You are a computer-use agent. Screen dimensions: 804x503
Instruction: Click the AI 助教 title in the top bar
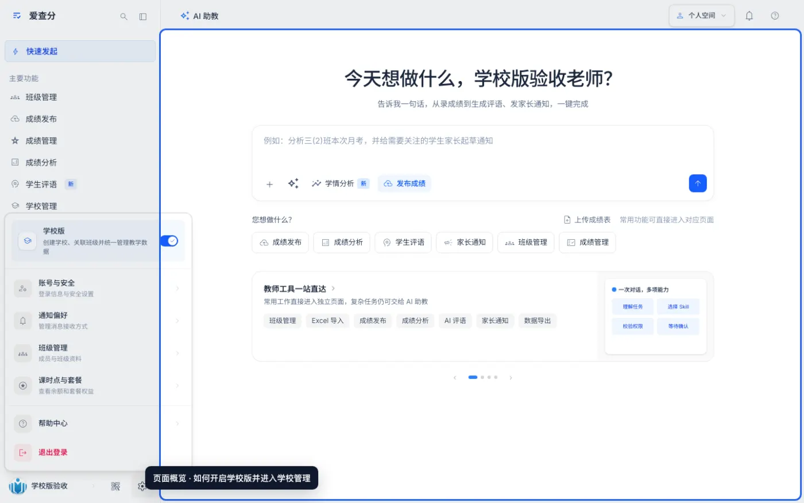click(199, 16)
